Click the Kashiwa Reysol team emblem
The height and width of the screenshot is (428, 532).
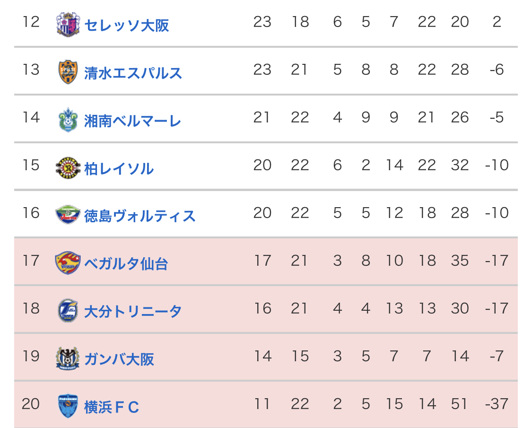coord(68,167)
